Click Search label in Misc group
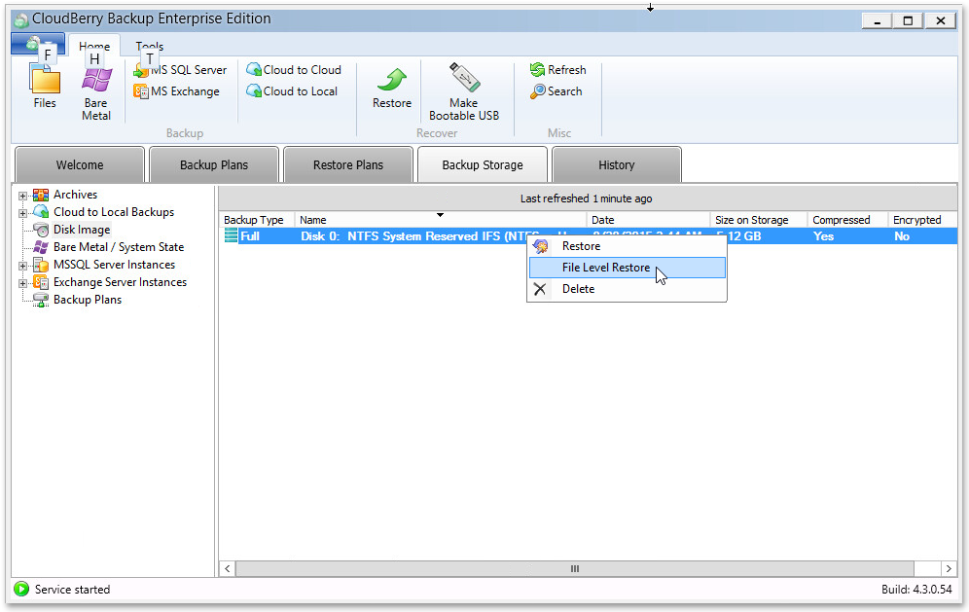Image resolution: width=969 pixels, height=612 pixels. click(x=565, y=91)
